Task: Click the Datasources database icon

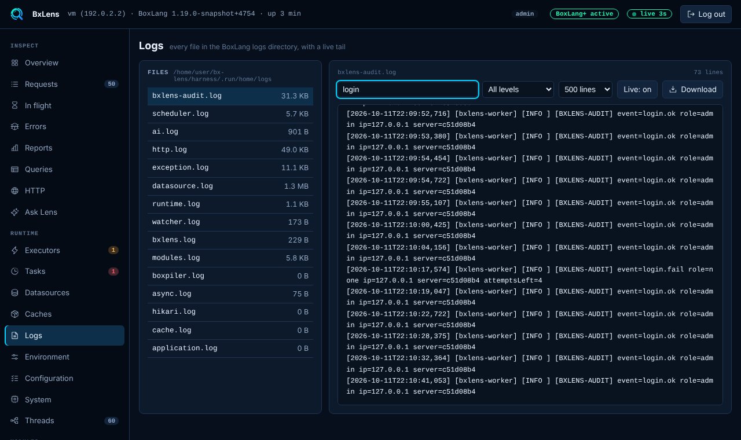Action: tap(14, 292)
